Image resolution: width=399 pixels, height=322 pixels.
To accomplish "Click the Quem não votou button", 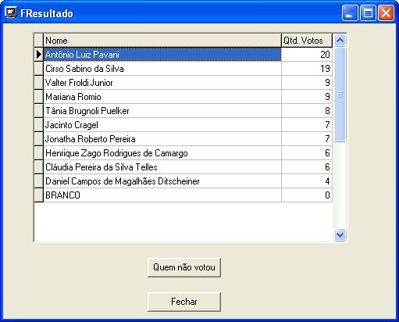I will point(184,267).
